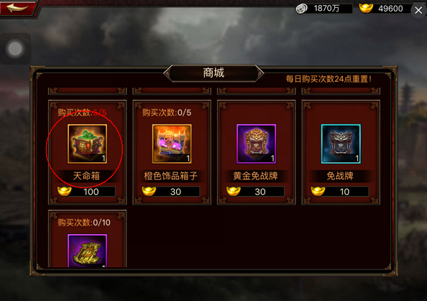Screen dimensions: 427x301
Task: Click the silver coin currency icon at top
Action: (301, 9)
